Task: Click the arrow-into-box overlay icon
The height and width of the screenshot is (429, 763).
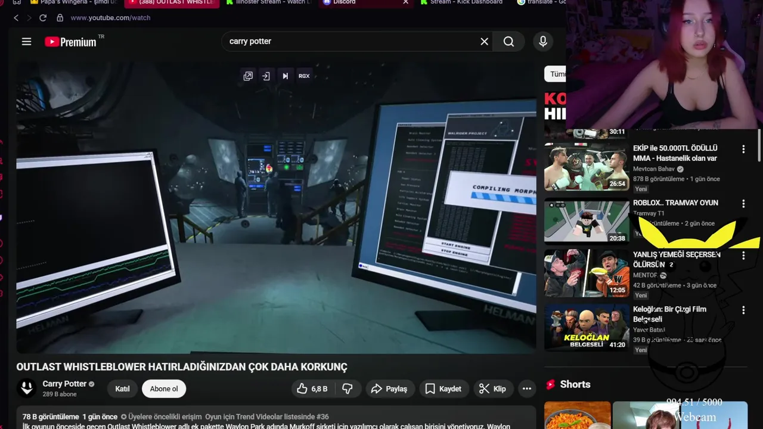Action: click(x=266, y=76)
